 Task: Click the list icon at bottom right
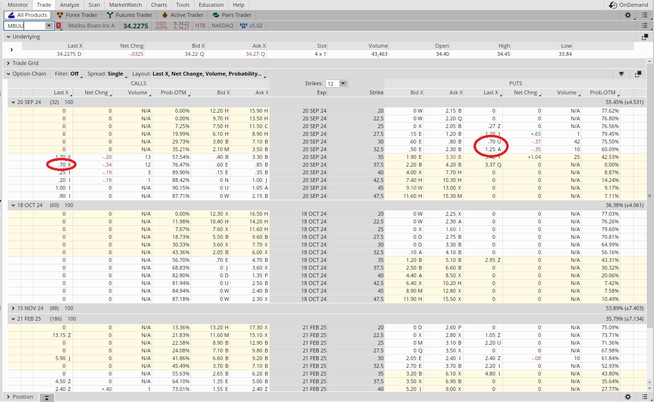tap(645, 397)
